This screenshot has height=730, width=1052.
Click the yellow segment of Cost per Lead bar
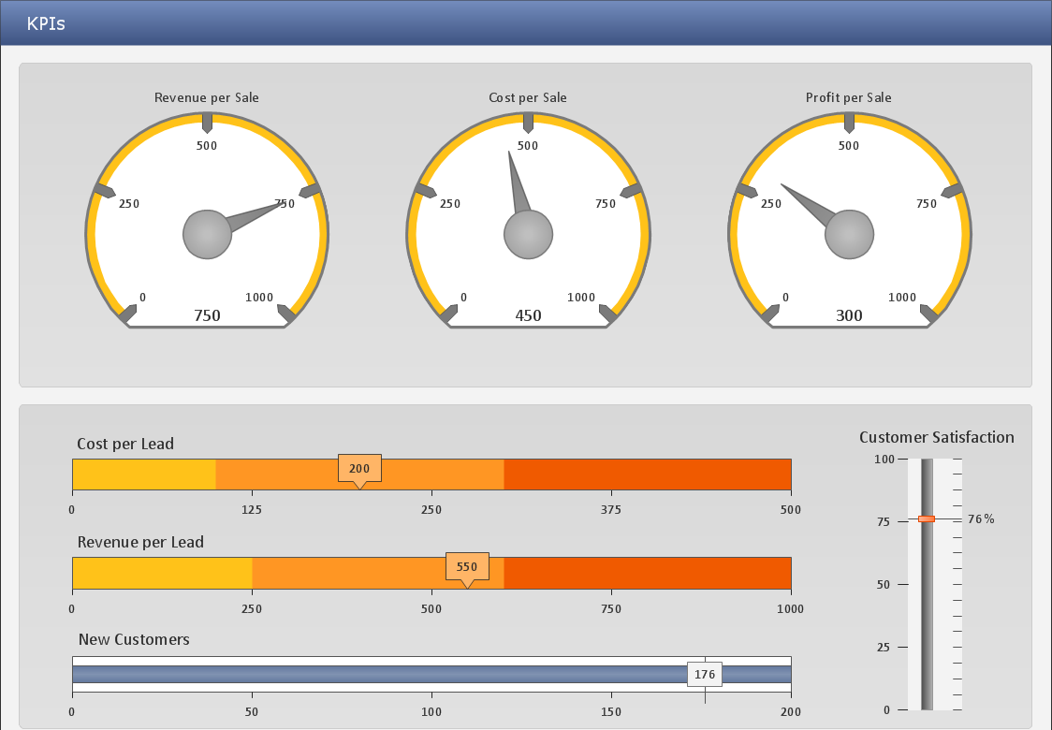pos(144,474)
